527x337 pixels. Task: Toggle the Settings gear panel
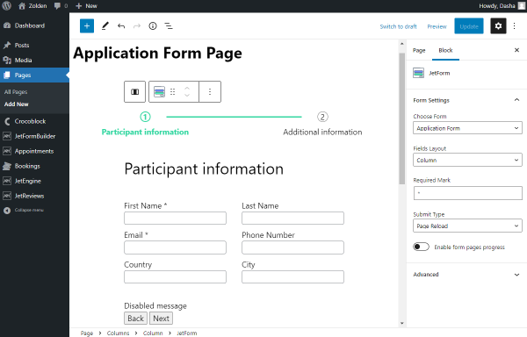pos(498,25)
